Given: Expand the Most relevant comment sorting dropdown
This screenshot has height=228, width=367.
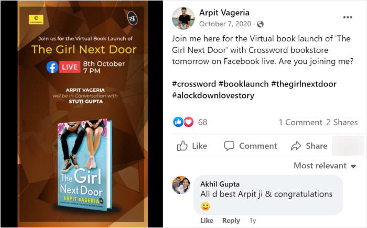Looking at the screenshot, I should click(325, 166).
